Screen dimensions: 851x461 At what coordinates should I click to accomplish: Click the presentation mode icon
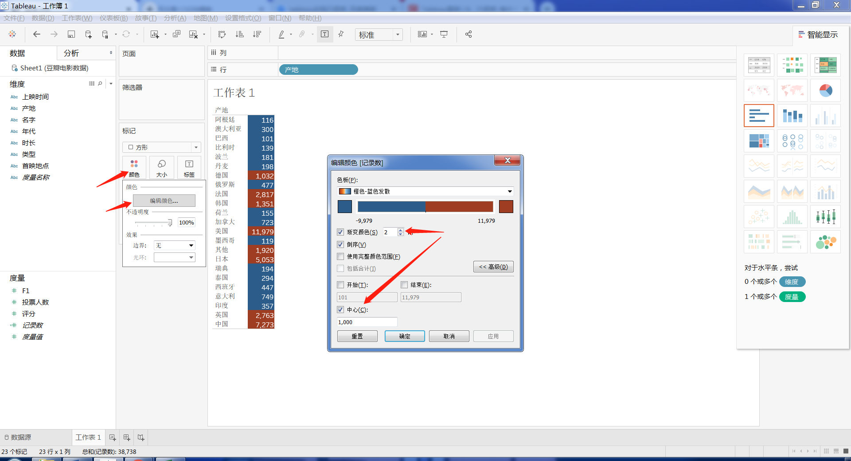click(444, 34)
